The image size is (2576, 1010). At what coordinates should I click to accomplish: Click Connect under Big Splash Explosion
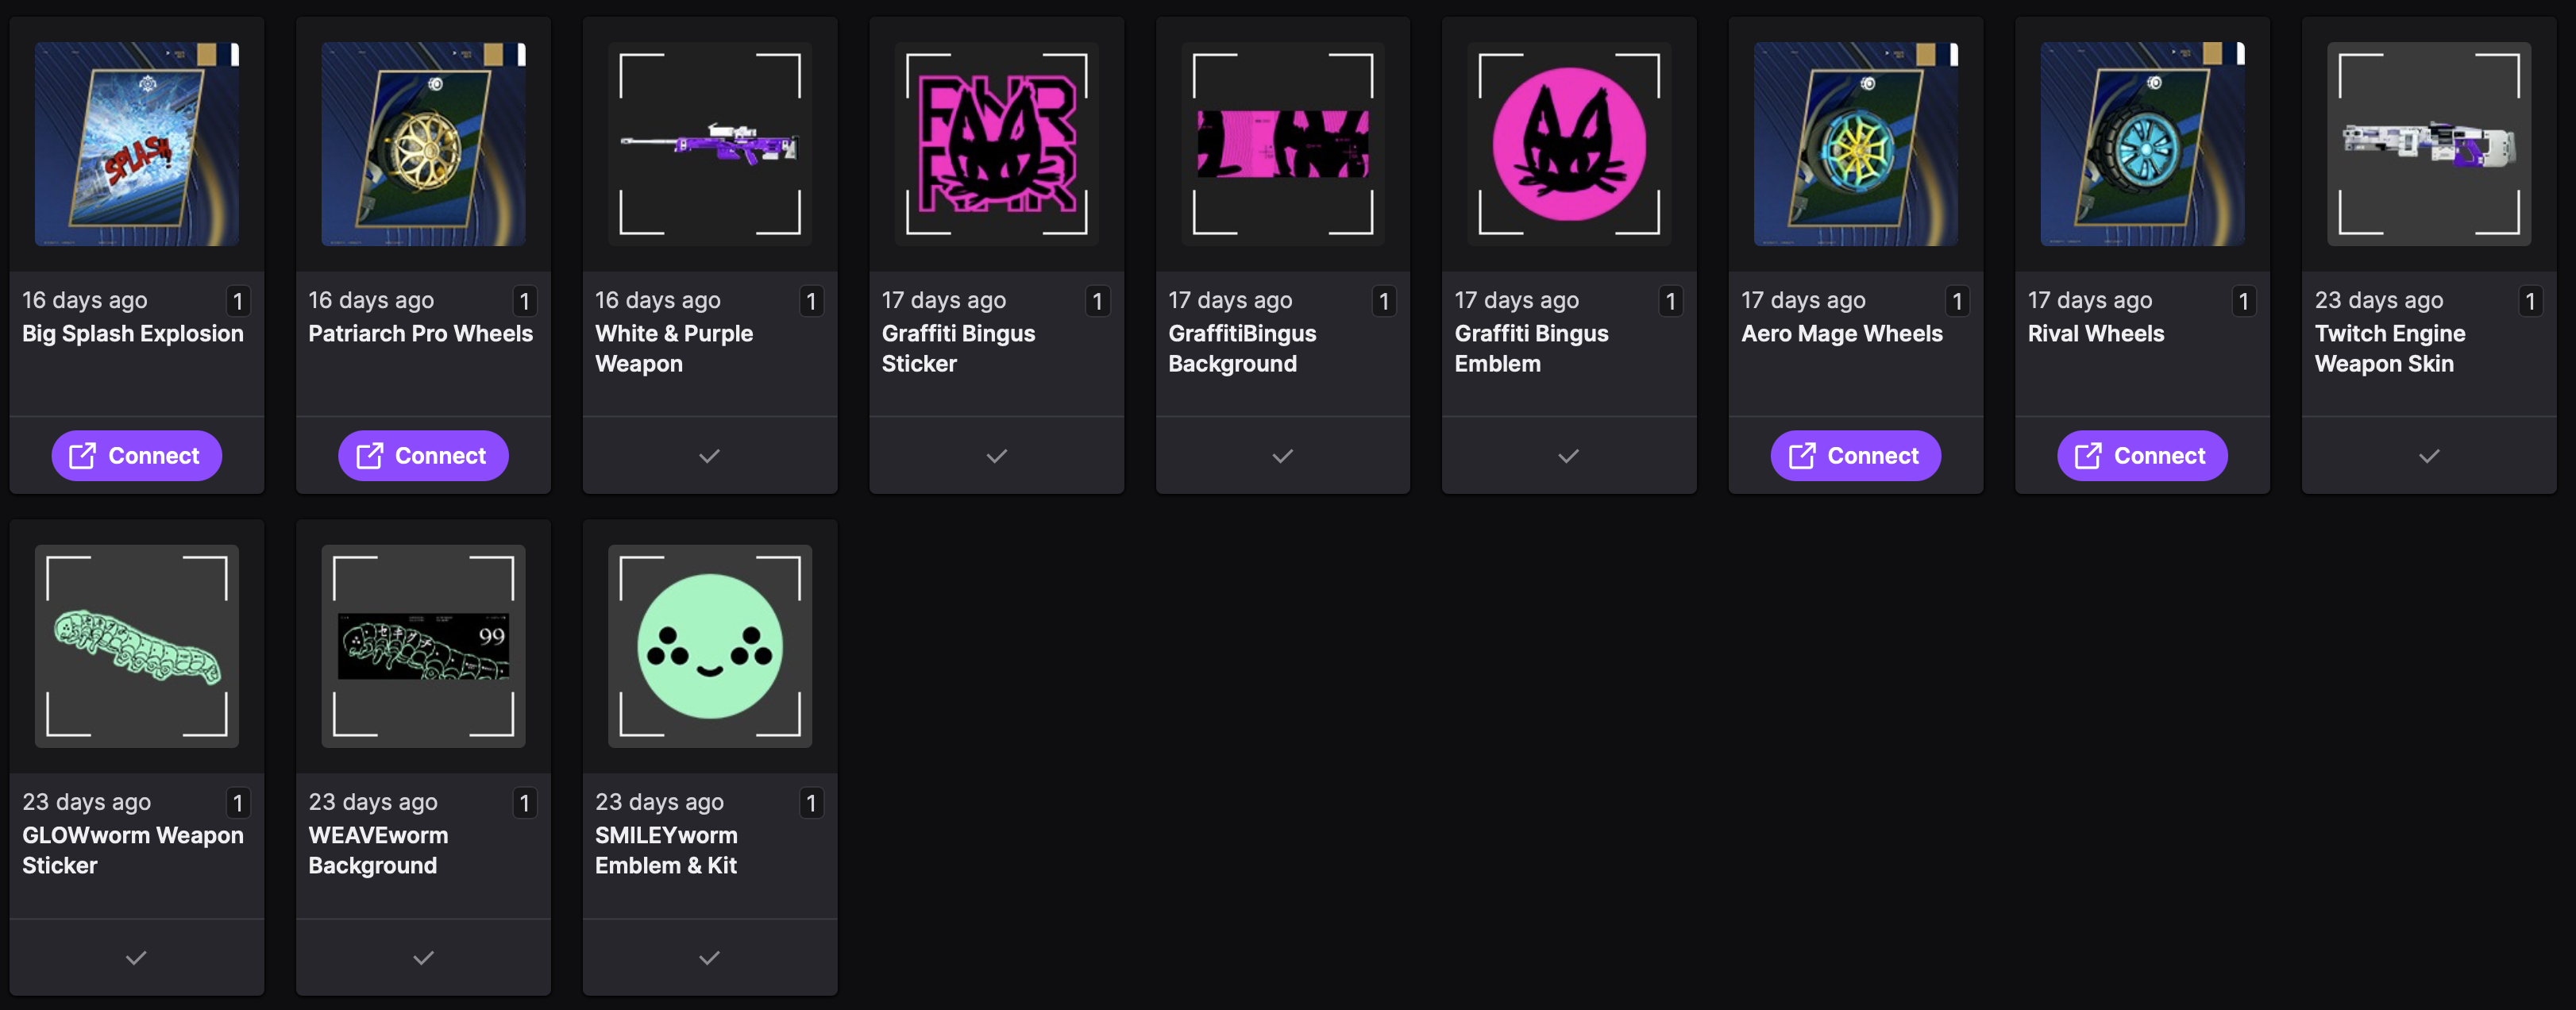137,456
